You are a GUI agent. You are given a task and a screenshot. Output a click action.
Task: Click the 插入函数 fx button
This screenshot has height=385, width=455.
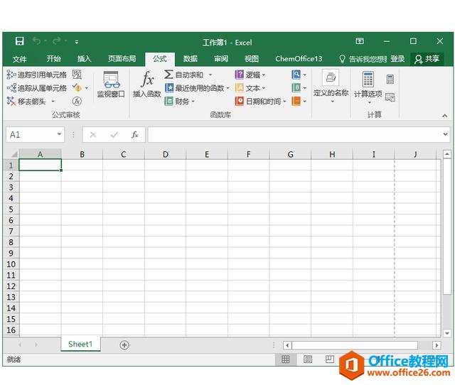pos(147,85)
